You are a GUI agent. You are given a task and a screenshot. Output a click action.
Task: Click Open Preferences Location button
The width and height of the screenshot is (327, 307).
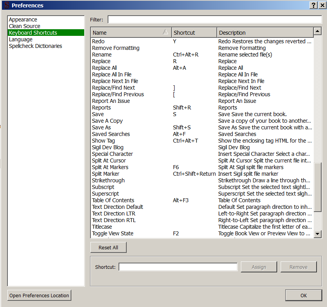39,296
